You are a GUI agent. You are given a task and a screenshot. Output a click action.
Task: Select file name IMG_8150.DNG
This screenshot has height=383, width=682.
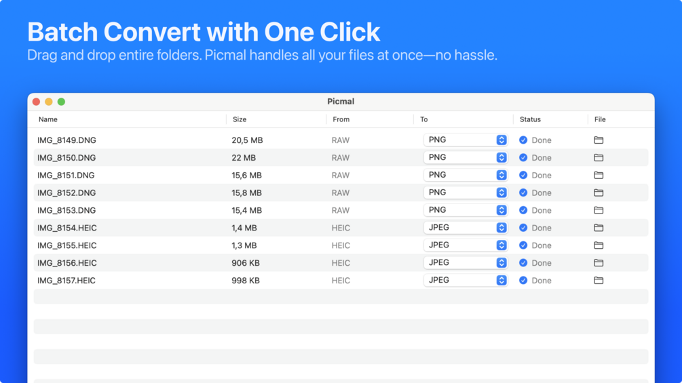(67, 158)
